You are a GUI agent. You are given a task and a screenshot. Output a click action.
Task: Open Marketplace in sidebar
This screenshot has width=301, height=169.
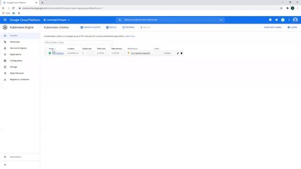point(16,157)
